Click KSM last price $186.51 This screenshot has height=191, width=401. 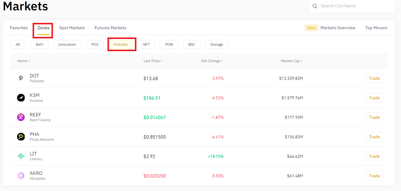(x=152, y=98)
